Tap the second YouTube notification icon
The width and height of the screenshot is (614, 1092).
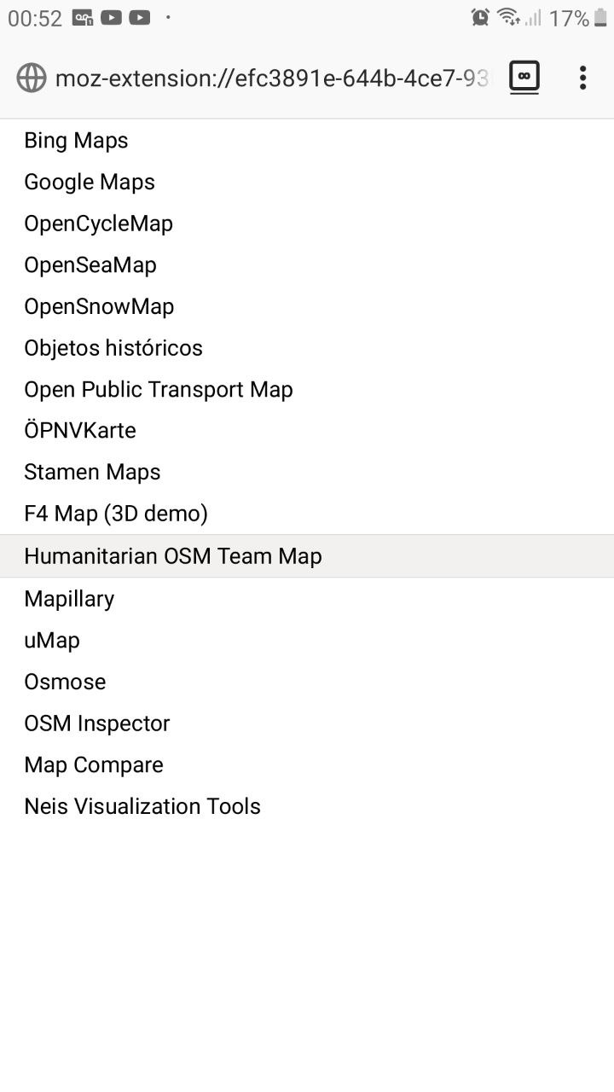point(140,17)
